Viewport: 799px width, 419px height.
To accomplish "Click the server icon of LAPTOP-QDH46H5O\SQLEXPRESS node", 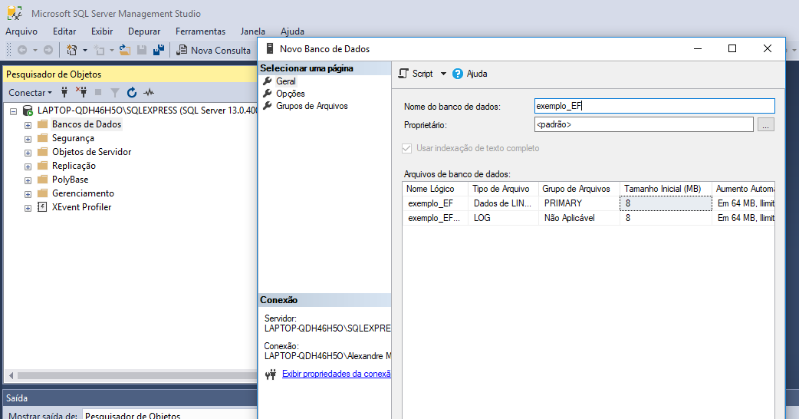I will pyautogui.click(x=28, y=110).
